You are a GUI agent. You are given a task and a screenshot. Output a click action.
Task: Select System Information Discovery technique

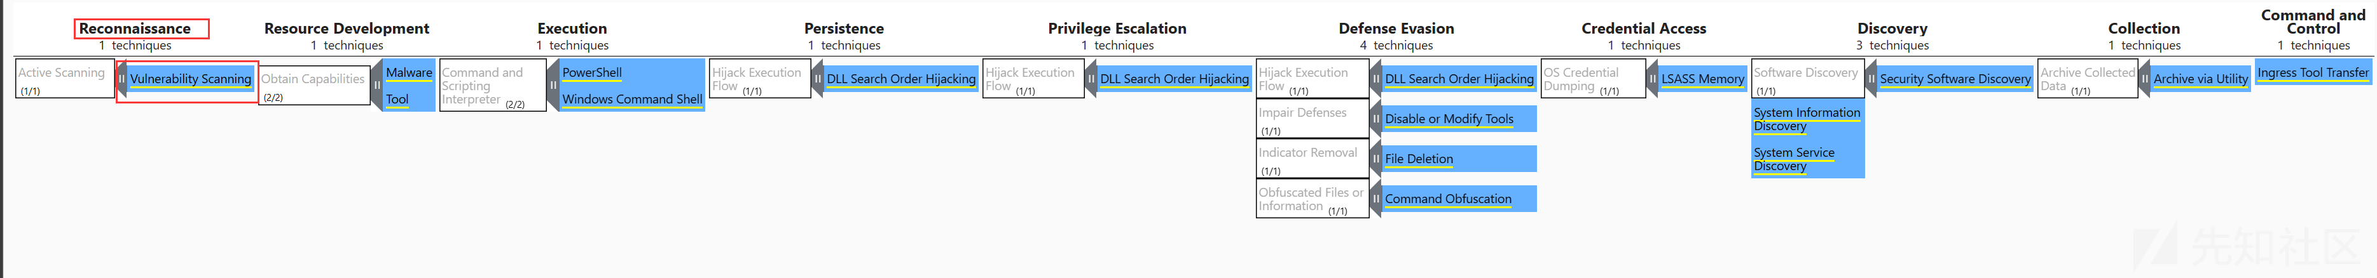pos(1808,119)
